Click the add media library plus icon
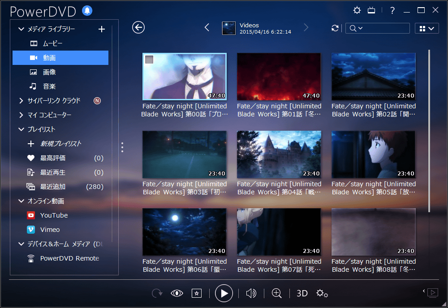The width and height of the screenshot is (448, 308). [x=101, y=29]
